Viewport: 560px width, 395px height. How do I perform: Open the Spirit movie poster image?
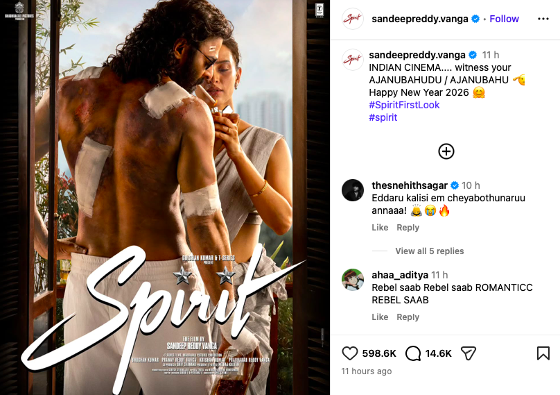point(165,197)
